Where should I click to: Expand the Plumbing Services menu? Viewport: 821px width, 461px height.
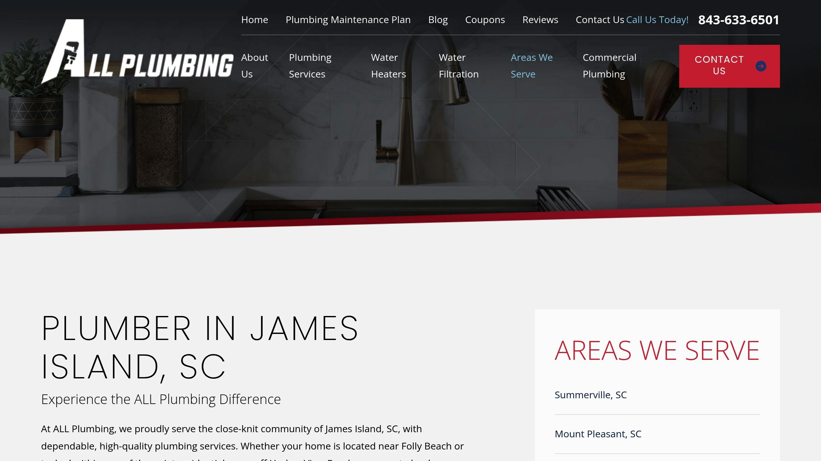coord(310,66)
